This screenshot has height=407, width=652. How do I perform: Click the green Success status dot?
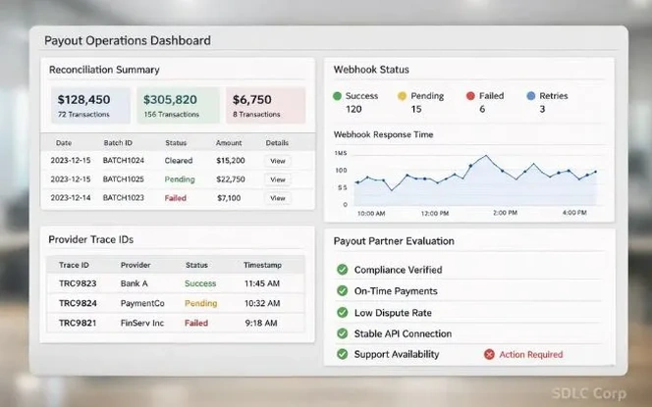coord(337,96)
